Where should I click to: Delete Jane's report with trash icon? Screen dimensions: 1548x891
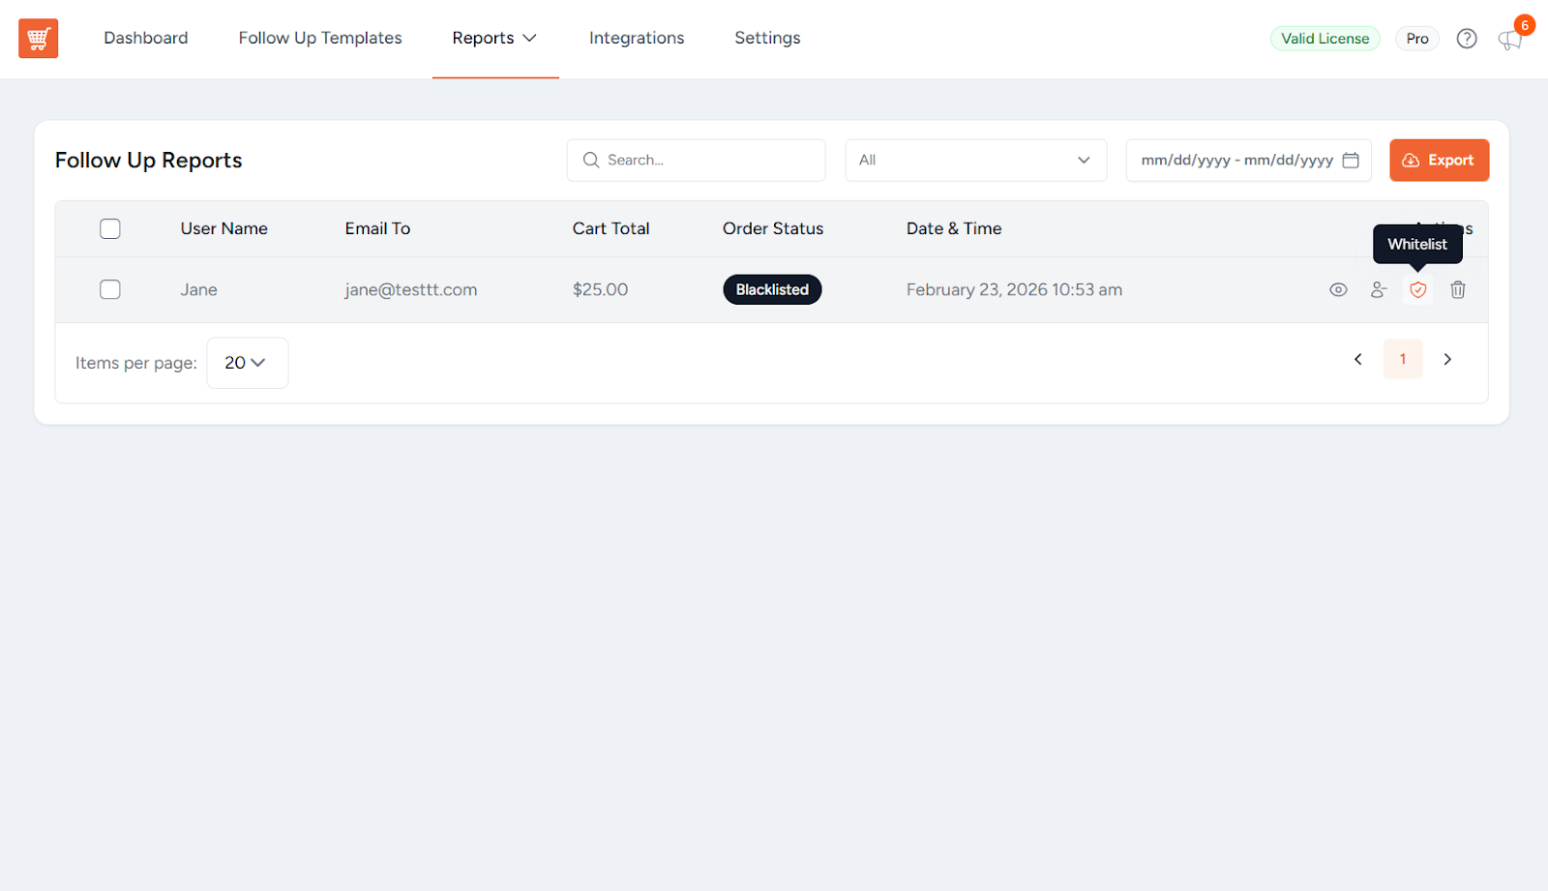point(1458,290)
